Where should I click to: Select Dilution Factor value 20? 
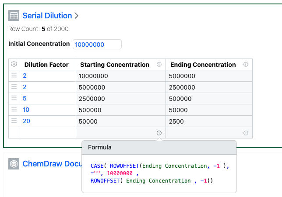[x=26, y=121]
